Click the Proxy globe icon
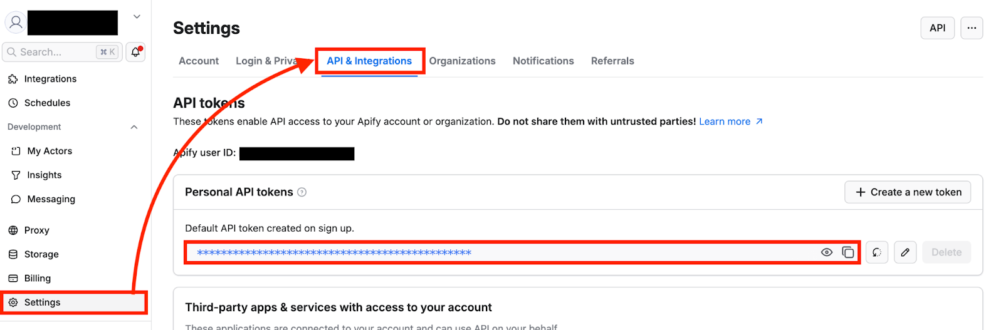The image size is (1003, 330). point(13,230)
